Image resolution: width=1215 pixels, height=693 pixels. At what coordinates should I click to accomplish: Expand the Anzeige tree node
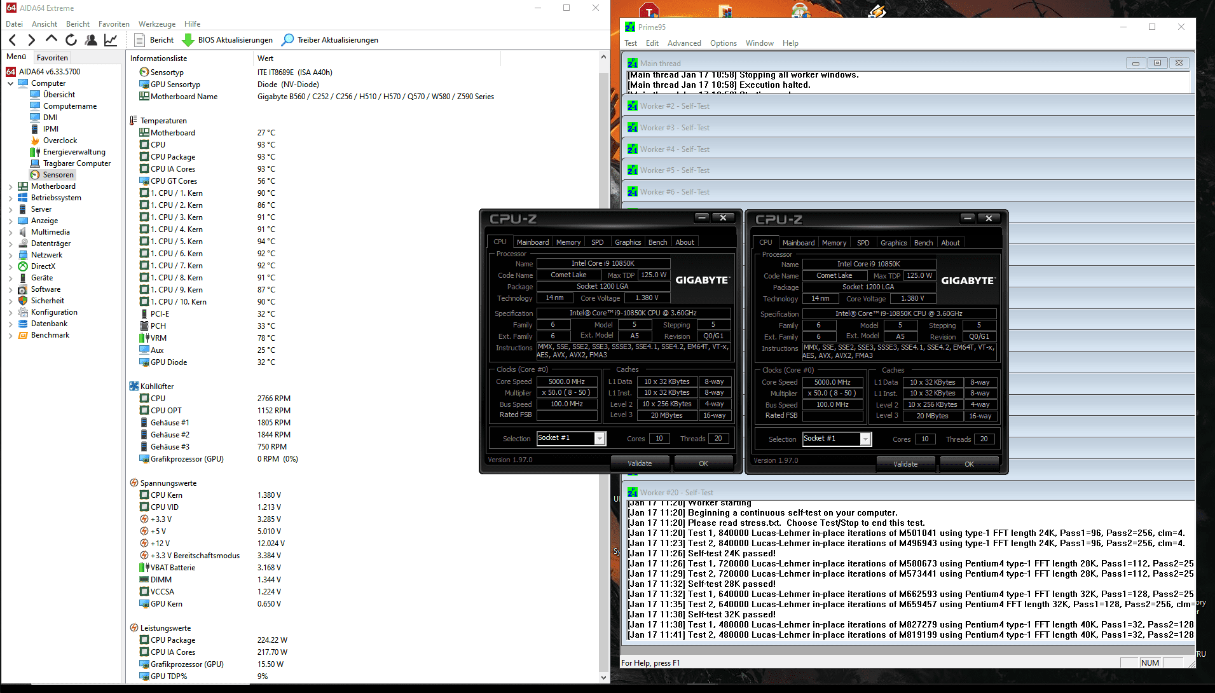point(10,221)
